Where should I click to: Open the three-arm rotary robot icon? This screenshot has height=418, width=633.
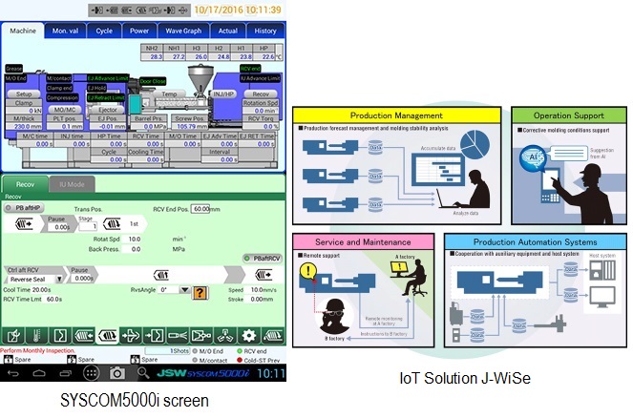[x=225, y=335]
